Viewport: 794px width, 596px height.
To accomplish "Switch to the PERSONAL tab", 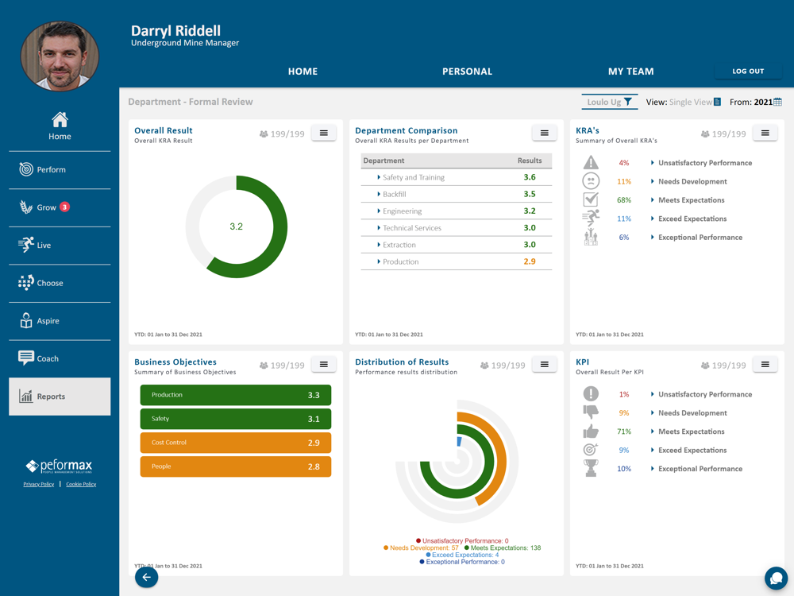I will pos(467,72).
